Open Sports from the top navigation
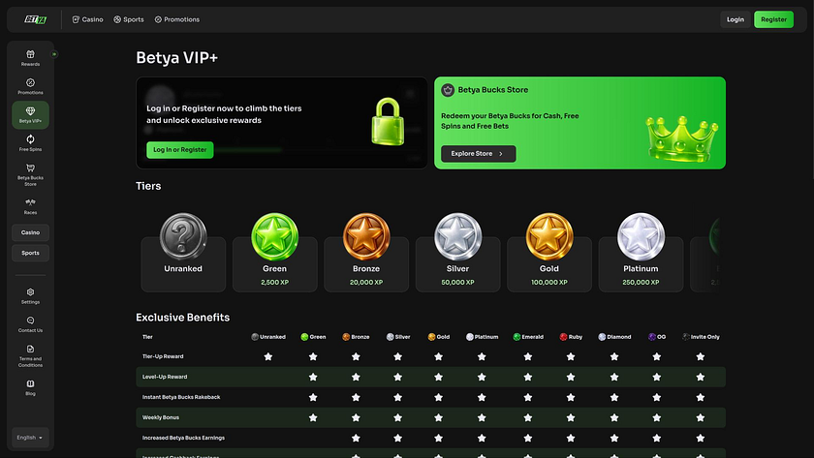 tap(129, 19)
